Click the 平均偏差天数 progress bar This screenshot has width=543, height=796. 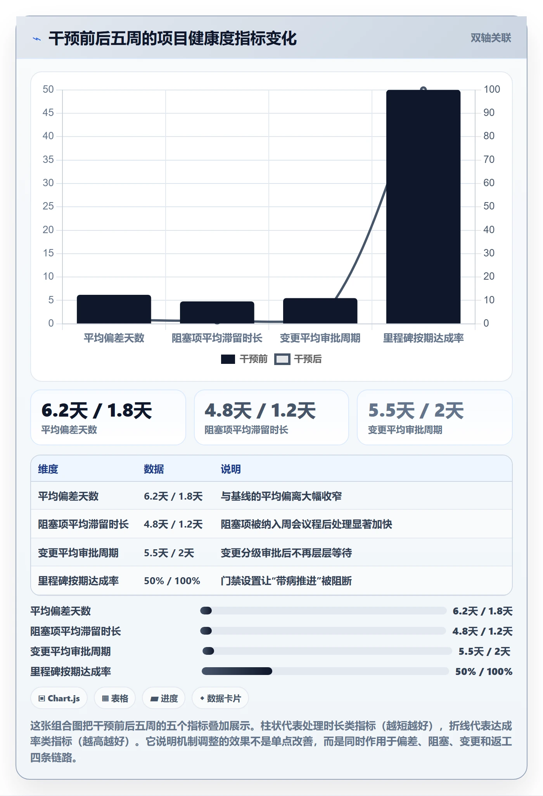[323, 611]
